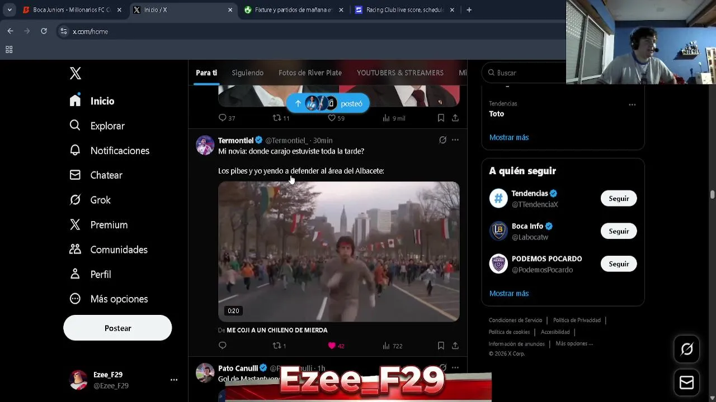This screenshot has height=402, width=716.
Task: Reply to Termontiel's post
Action: click(x=222, y=346)
